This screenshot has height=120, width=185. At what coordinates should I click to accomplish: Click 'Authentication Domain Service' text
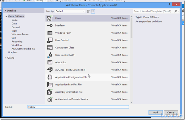click(x=72, y=99)
